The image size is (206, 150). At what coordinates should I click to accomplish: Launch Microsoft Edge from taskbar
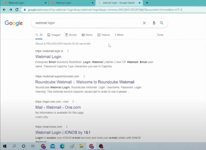point(62,146)
